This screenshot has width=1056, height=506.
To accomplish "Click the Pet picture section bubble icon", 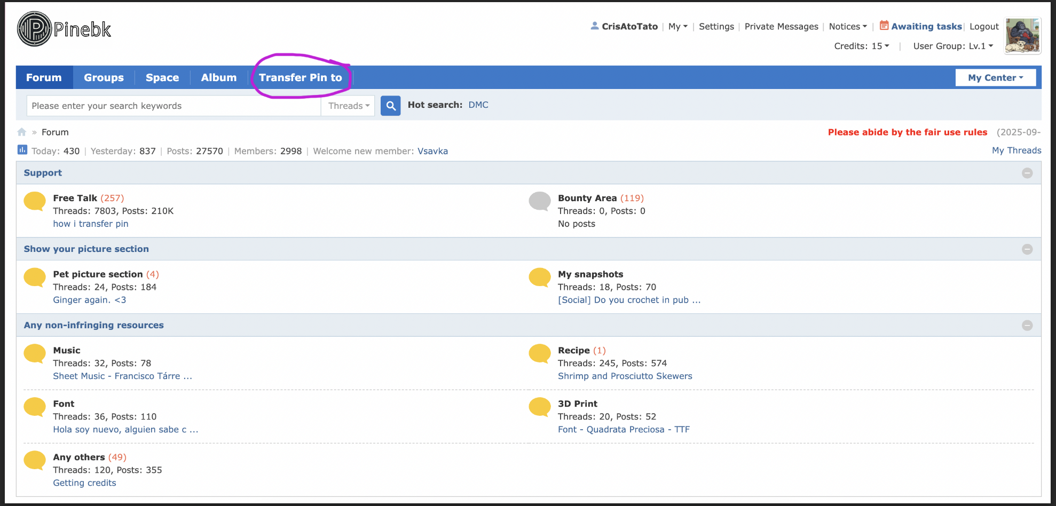I will tap(35, 278).
